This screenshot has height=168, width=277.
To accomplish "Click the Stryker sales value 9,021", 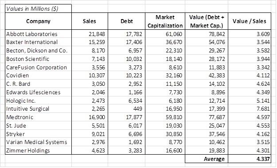I will 90,134.
